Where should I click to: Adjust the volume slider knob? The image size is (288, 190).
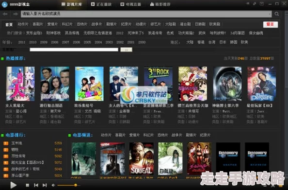tap(76, 185)
